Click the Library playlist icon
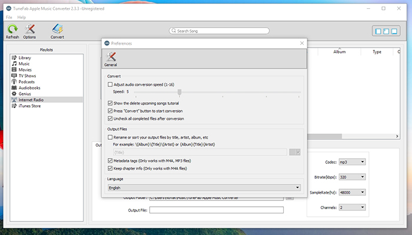412x235 pixels. point(14,58)
